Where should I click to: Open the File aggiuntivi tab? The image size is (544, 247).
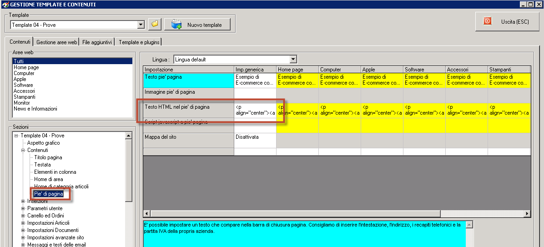click(97, 42)
